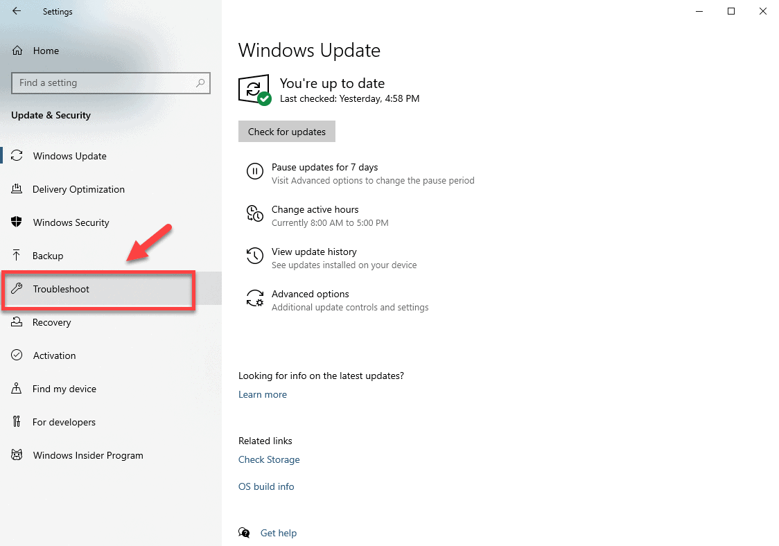Click the Recovery icon
This screenshot has height=546, width=779.
17,322
